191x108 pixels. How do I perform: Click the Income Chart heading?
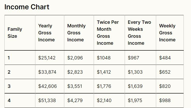click(x=27, y=7)
